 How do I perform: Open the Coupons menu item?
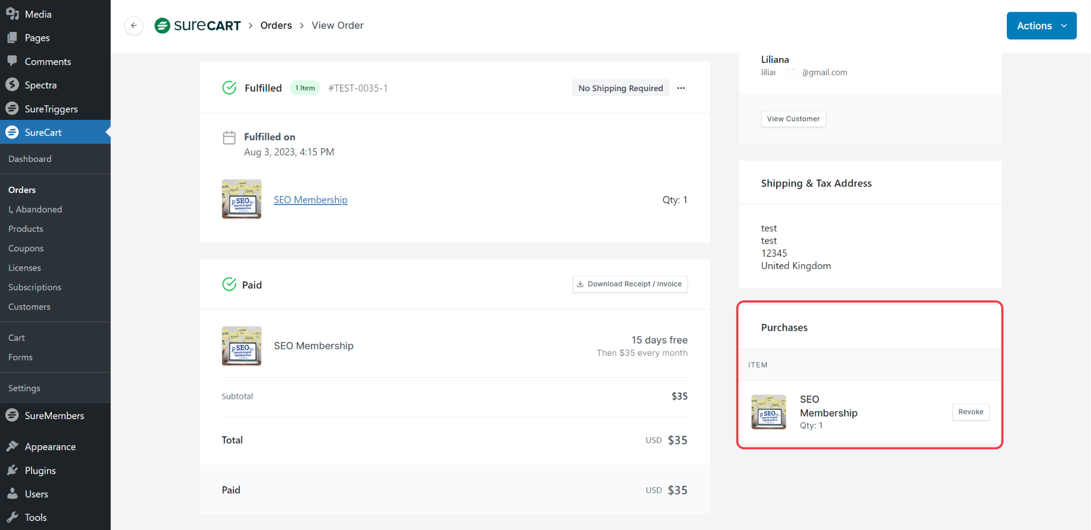[x=26, y=248]
